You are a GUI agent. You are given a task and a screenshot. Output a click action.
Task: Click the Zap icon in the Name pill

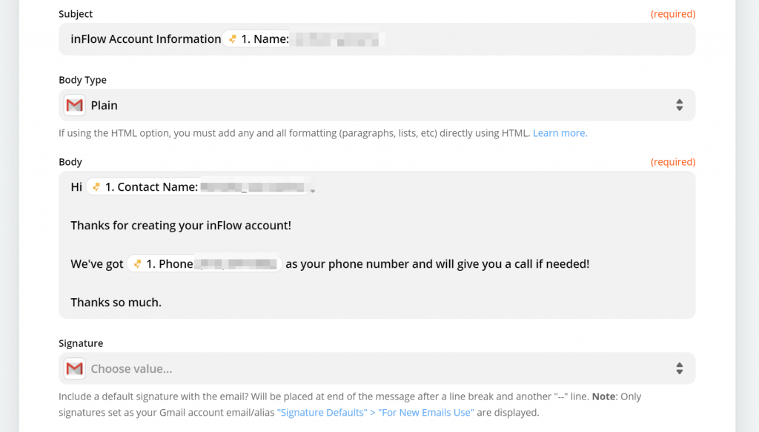point(233,39)
